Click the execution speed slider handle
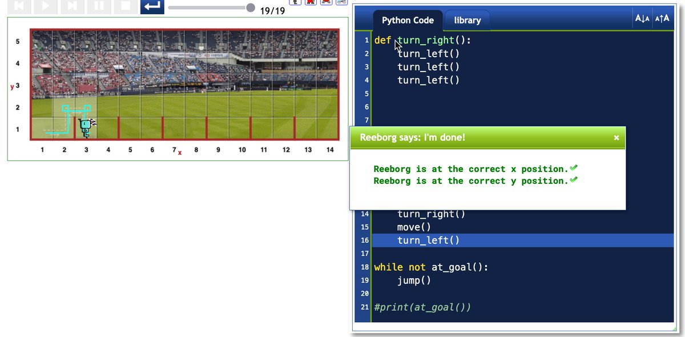685x337 pixels. click(249, 7)
